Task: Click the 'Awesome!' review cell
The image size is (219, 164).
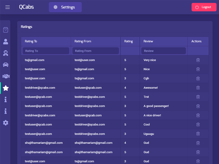Action: click(x=164, y=88)
